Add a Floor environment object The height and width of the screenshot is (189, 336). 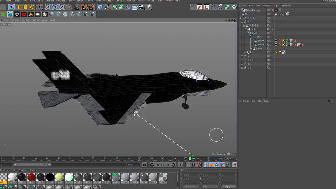pyautogui.click(x=135, y=7)
